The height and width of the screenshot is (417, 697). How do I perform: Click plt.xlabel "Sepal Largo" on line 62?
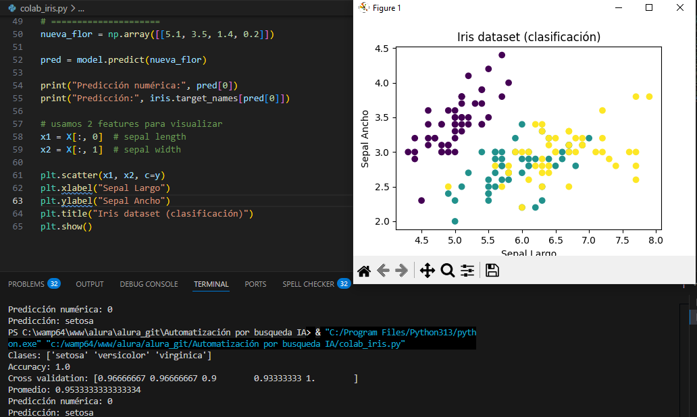click(105, 188)
